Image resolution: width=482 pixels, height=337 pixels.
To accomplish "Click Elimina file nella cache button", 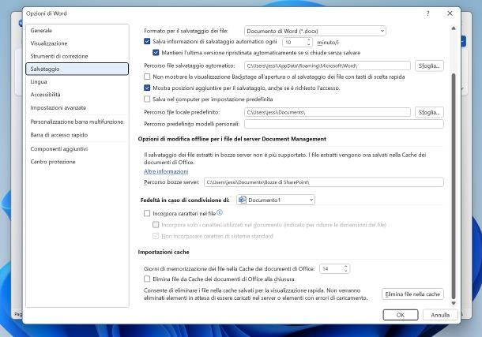I will pyautogui.click(x=412, y=294).
